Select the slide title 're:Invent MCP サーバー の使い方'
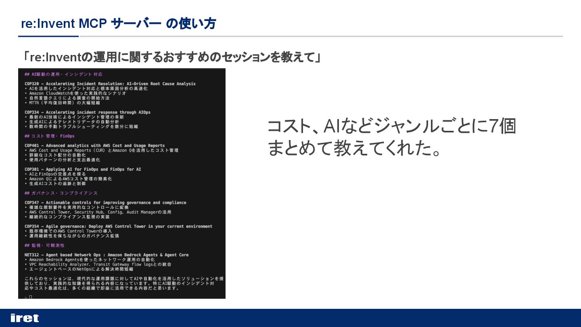This screenshot has height=327, width=581. tap(119, 23)
